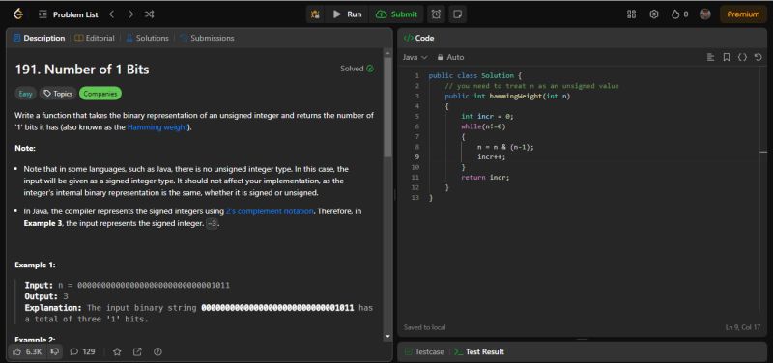
Task: Toggle the Auto lock setting
Action: (450, 57)
